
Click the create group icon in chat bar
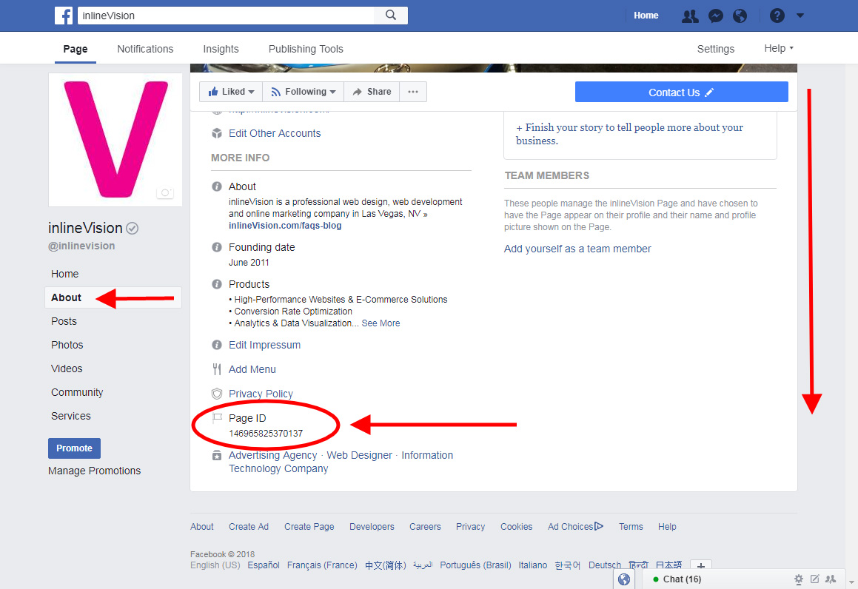coord(831,579)
